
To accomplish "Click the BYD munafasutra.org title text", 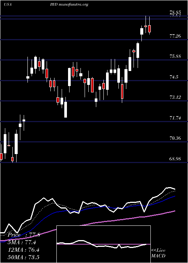I will (x=69, y=5).
